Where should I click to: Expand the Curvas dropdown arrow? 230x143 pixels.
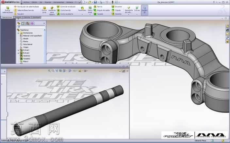point(137,14)
